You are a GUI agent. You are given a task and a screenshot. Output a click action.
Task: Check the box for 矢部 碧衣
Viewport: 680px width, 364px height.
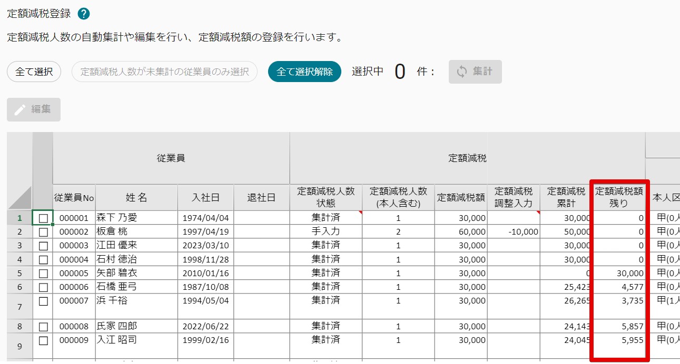(x=43, y=273)
